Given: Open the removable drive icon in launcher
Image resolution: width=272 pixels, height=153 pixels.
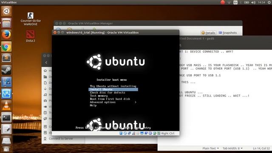Looking at the screenshot, I should click(x=6, y=141).
